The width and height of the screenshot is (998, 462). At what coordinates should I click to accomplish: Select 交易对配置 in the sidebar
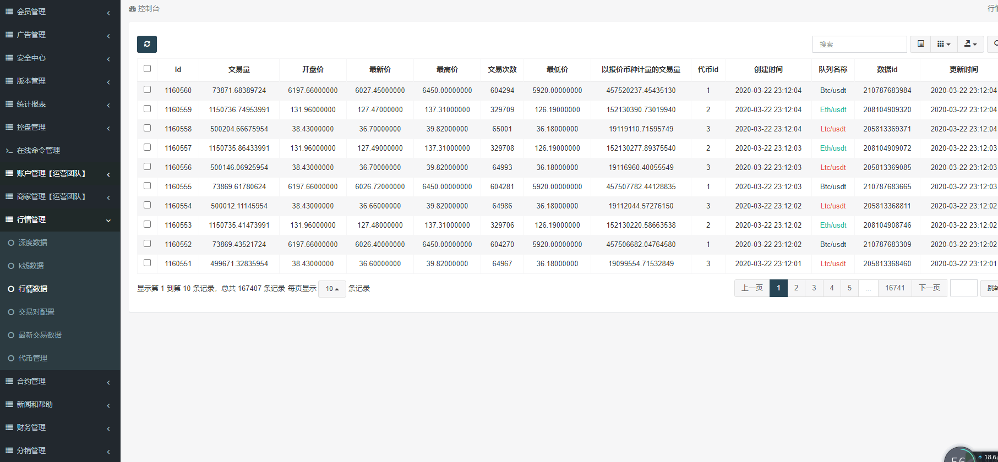36,312
